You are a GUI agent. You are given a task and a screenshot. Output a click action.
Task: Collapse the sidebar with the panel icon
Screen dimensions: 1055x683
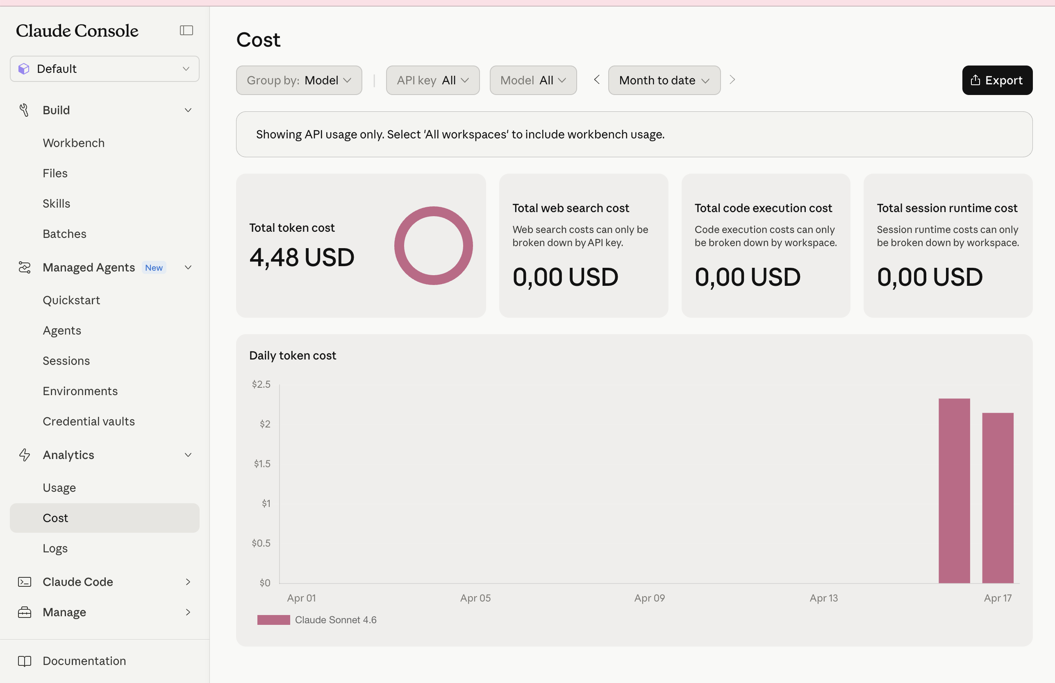point(186,30)
